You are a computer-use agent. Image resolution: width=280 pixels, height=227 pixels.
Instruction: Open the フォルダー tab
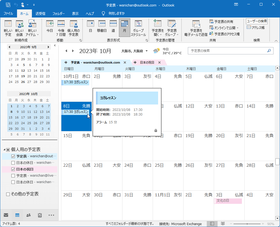[x=59, y=13]
